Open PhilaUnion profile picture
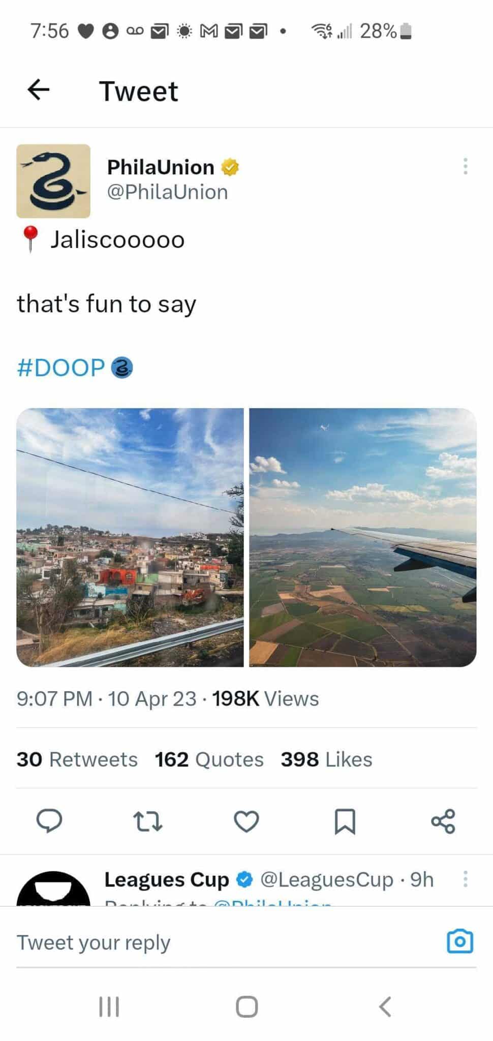Screen dimensions: 493x1041 [x=53, y=181]
